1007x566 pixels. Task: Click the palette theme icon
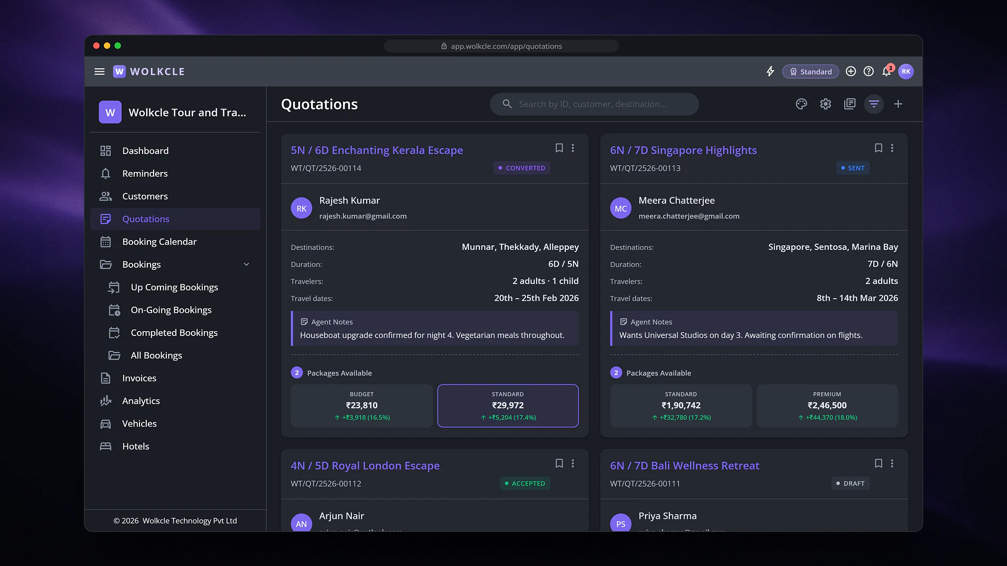point(801,104)
